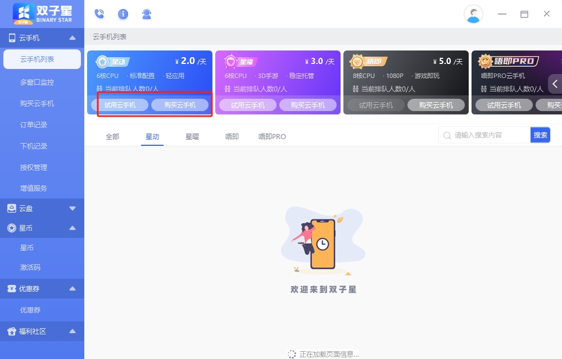Collapse the 云手机 sidebar section

[72, 37]
